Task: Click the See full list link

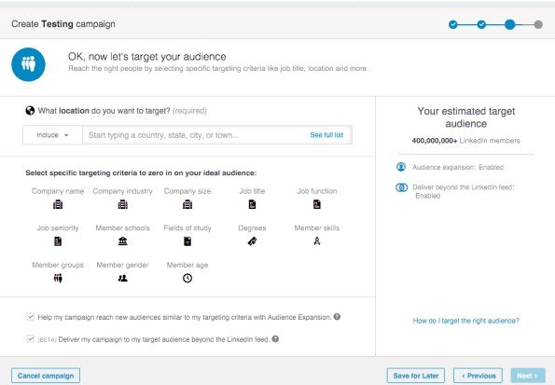Action: click(326, 135)
